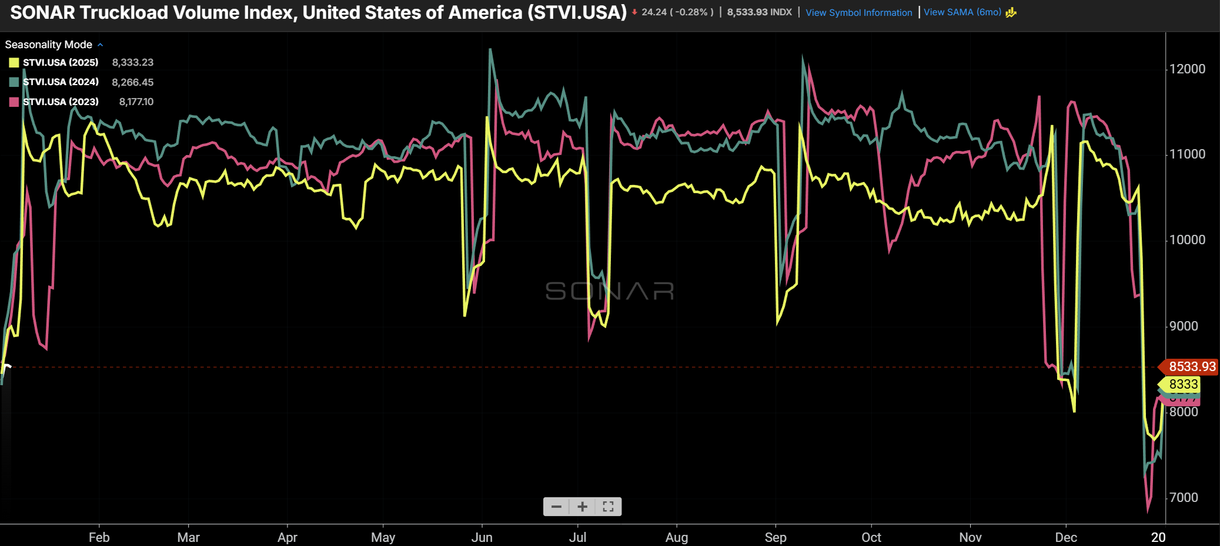The image size is (1220, 546).
Task: Click the zoom out minus button
Action: pyautogui.click(x=556, y=507)
